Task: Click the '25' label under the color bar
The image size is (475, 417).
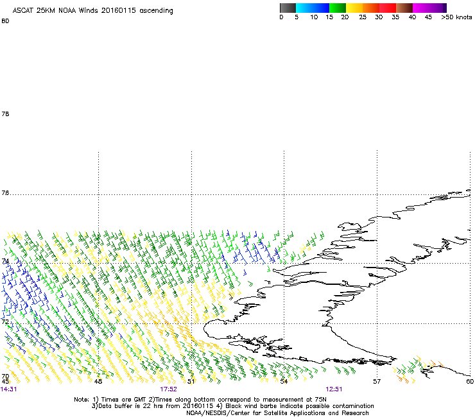Action: tap(363, 17)
